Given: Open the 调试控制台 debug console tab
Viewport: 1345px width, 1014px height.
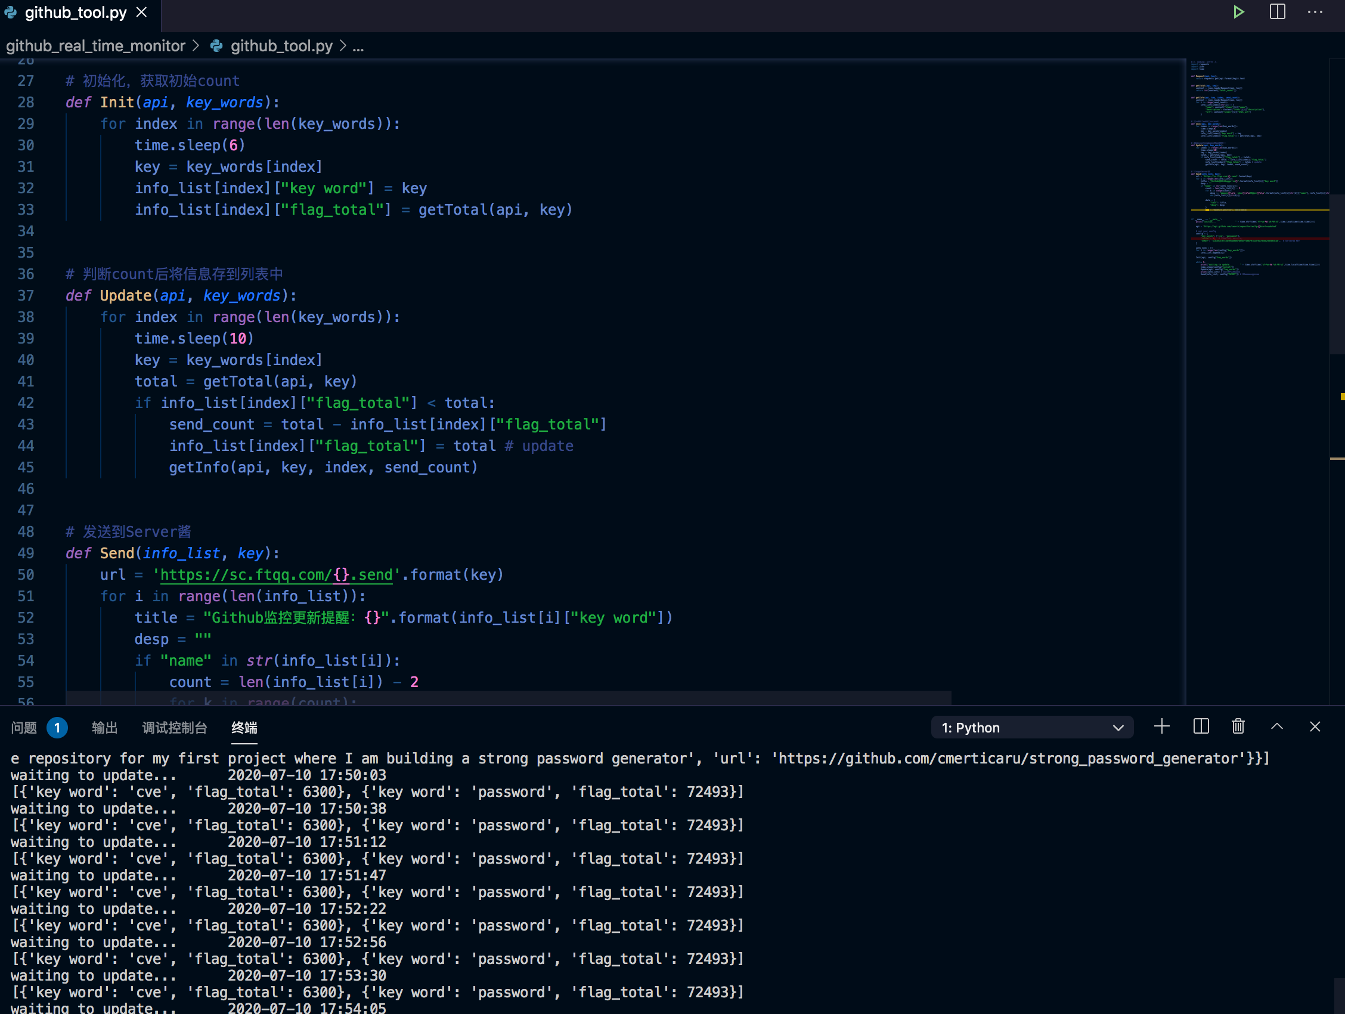Looking at the screenshot, I should [175, 728].
